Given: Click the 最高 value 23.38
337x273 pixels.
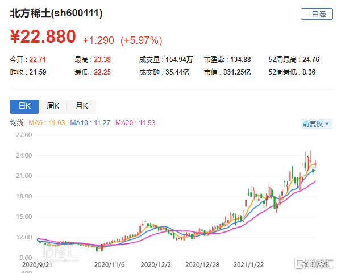Looking at the screenshot, I should [102, 59].
